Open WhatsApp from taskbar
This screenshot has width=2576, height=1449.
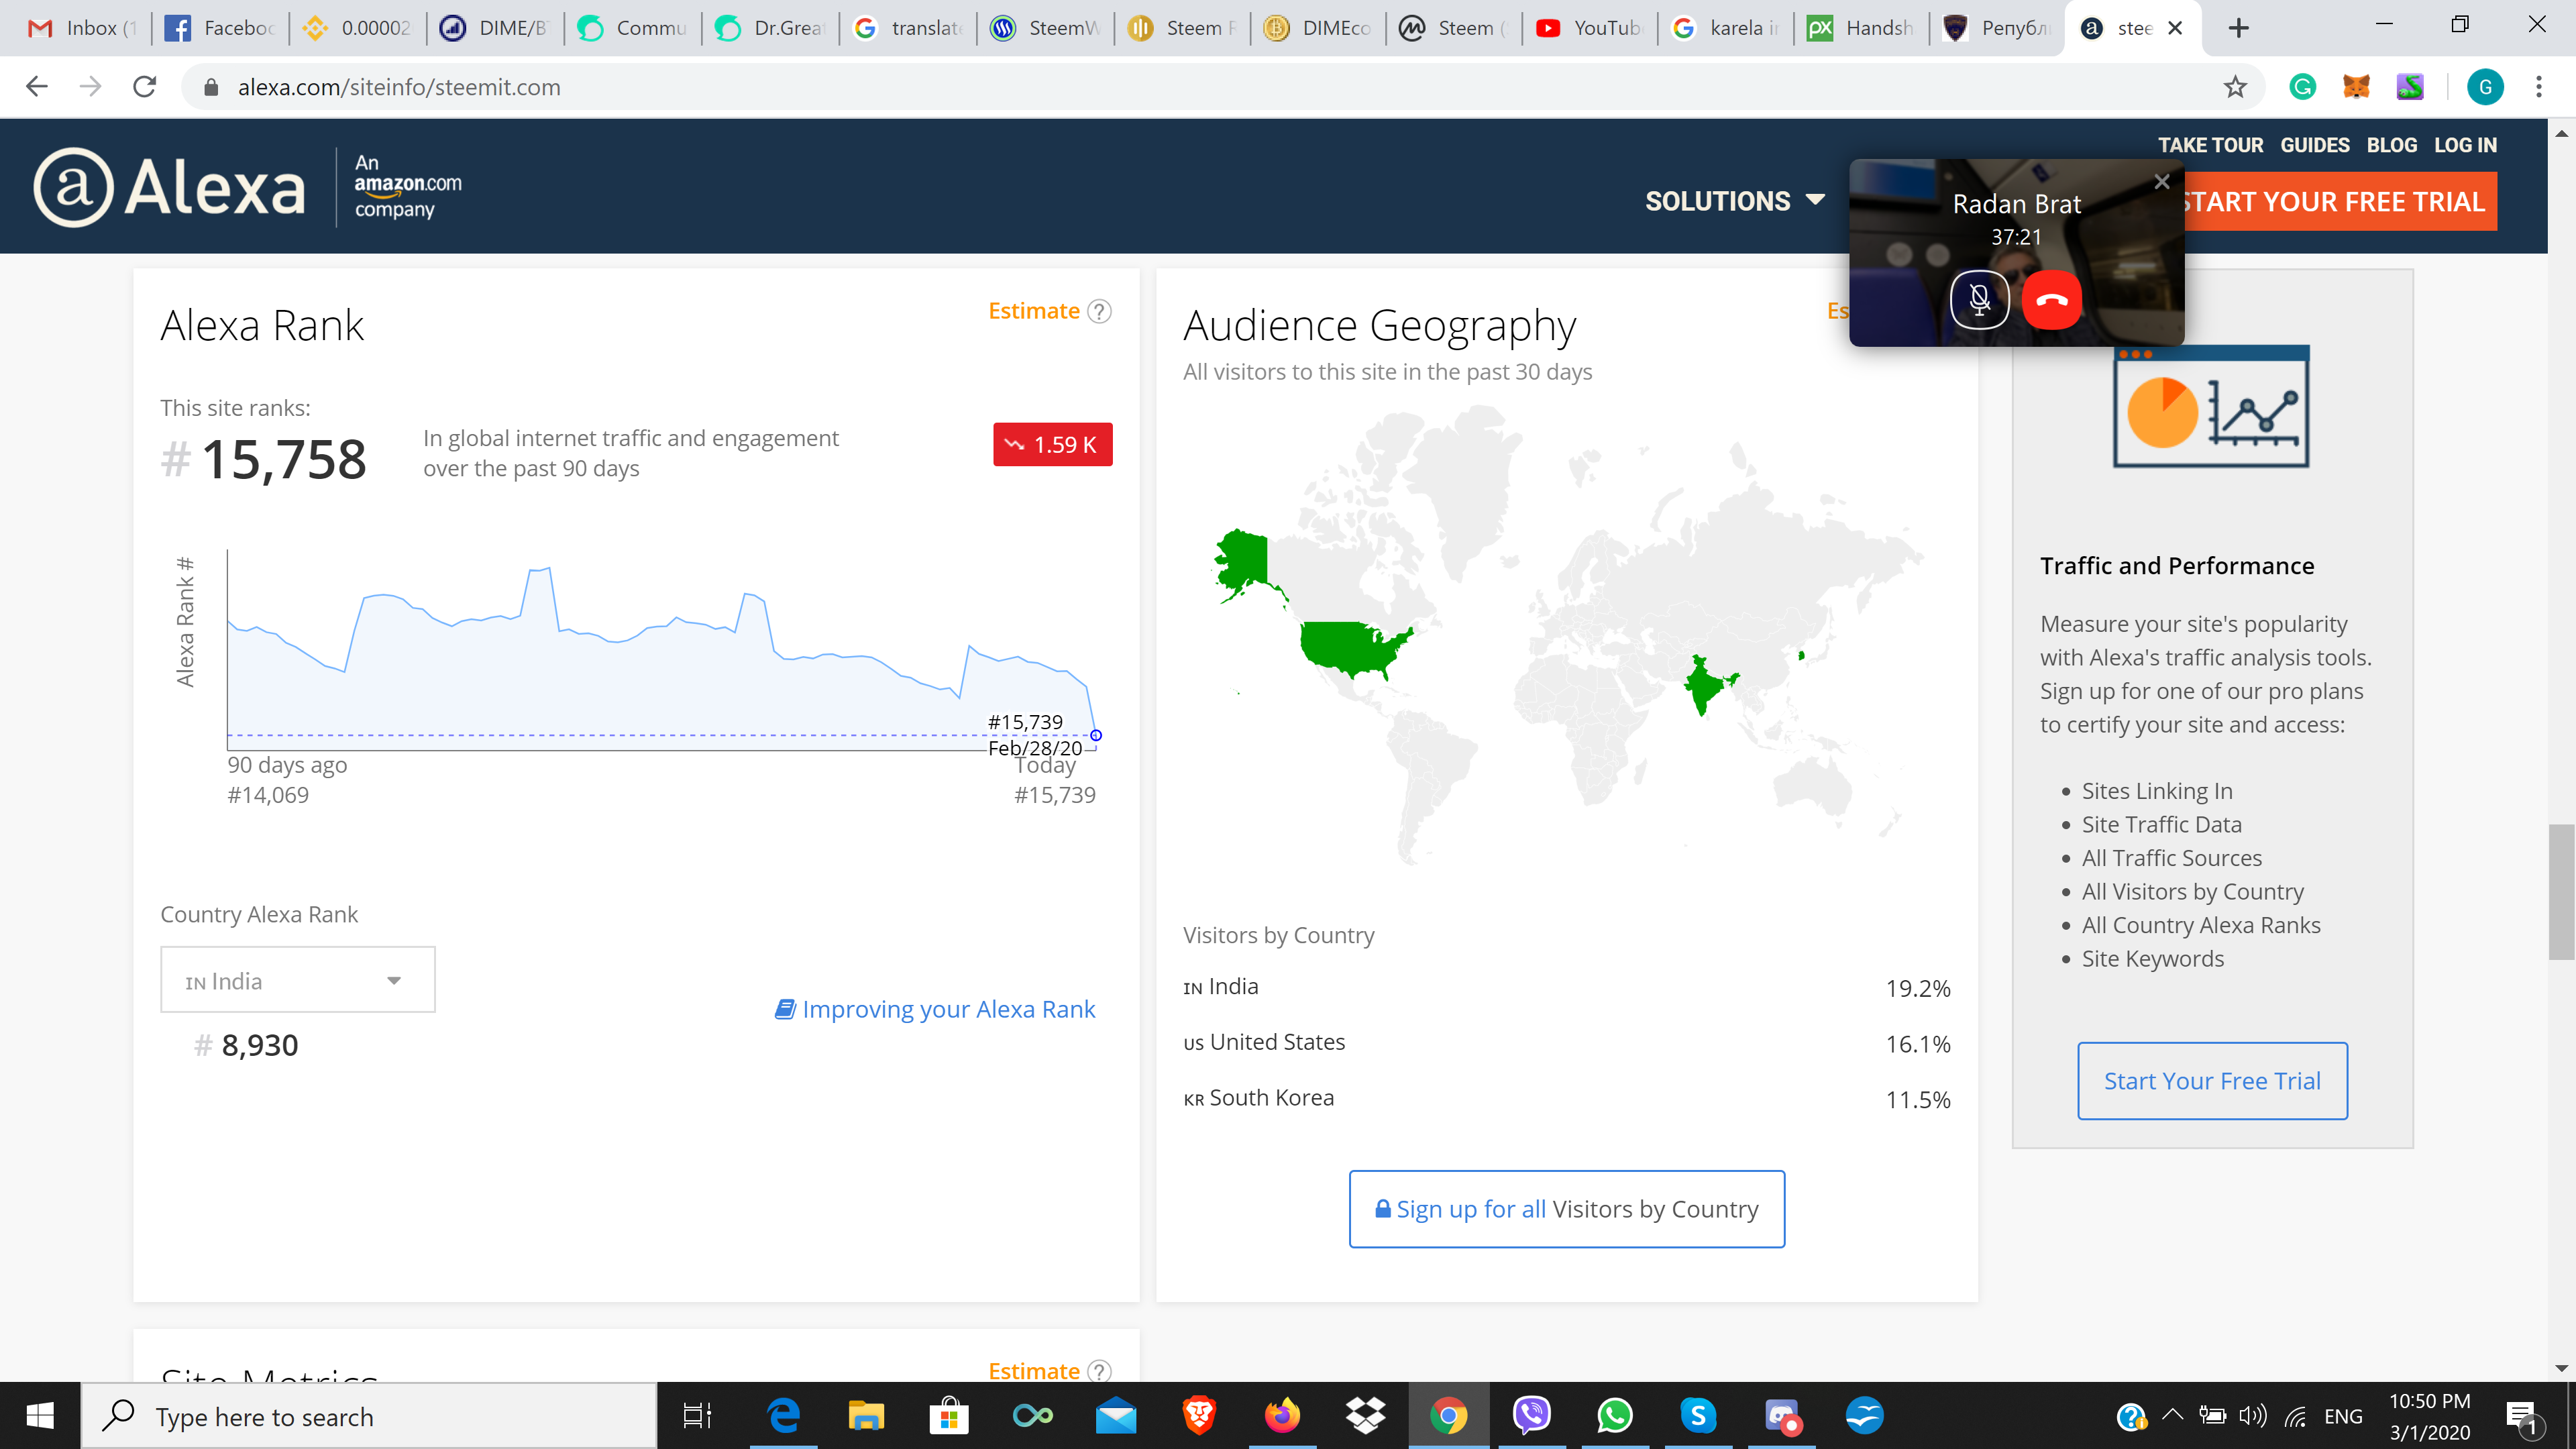click(x=1615, y=1416)
